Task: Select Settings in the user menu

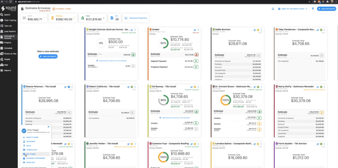Action: point(36,154)
